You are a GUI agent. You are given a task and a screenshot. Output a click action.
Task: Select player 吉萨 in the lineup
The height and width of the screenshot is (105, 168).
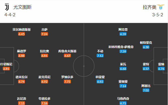point(45,30)
